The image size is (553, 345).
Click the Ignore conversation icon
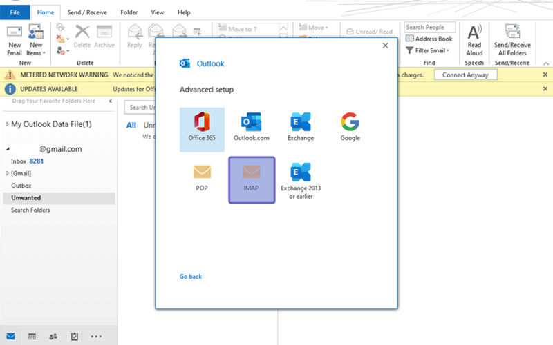pos(61,27)
